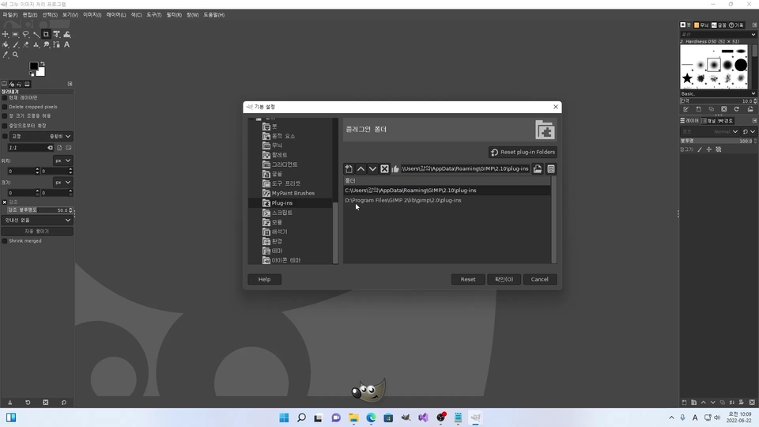
Task: Select the Zoom magnifier tool
Action: pyautogui.click(x=16, y=55)
